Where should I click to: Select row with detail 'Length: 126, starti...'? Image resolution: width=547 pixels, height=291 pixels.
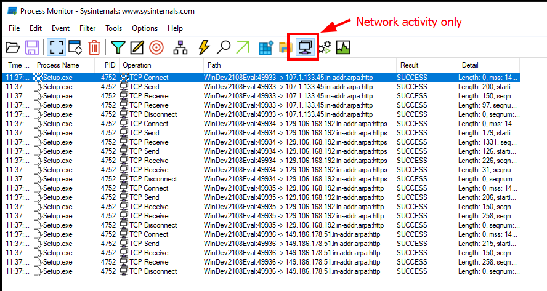click(x=261, y=151)
